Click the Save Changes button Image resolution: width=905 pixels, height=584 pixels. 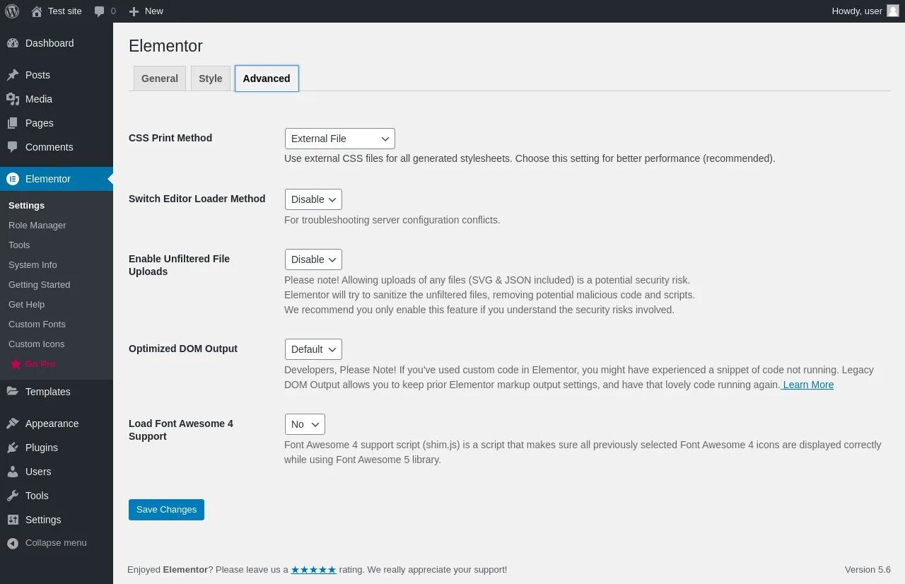click(x=166, y=510)
